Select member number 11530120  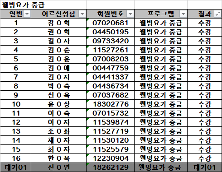[111, 140]
